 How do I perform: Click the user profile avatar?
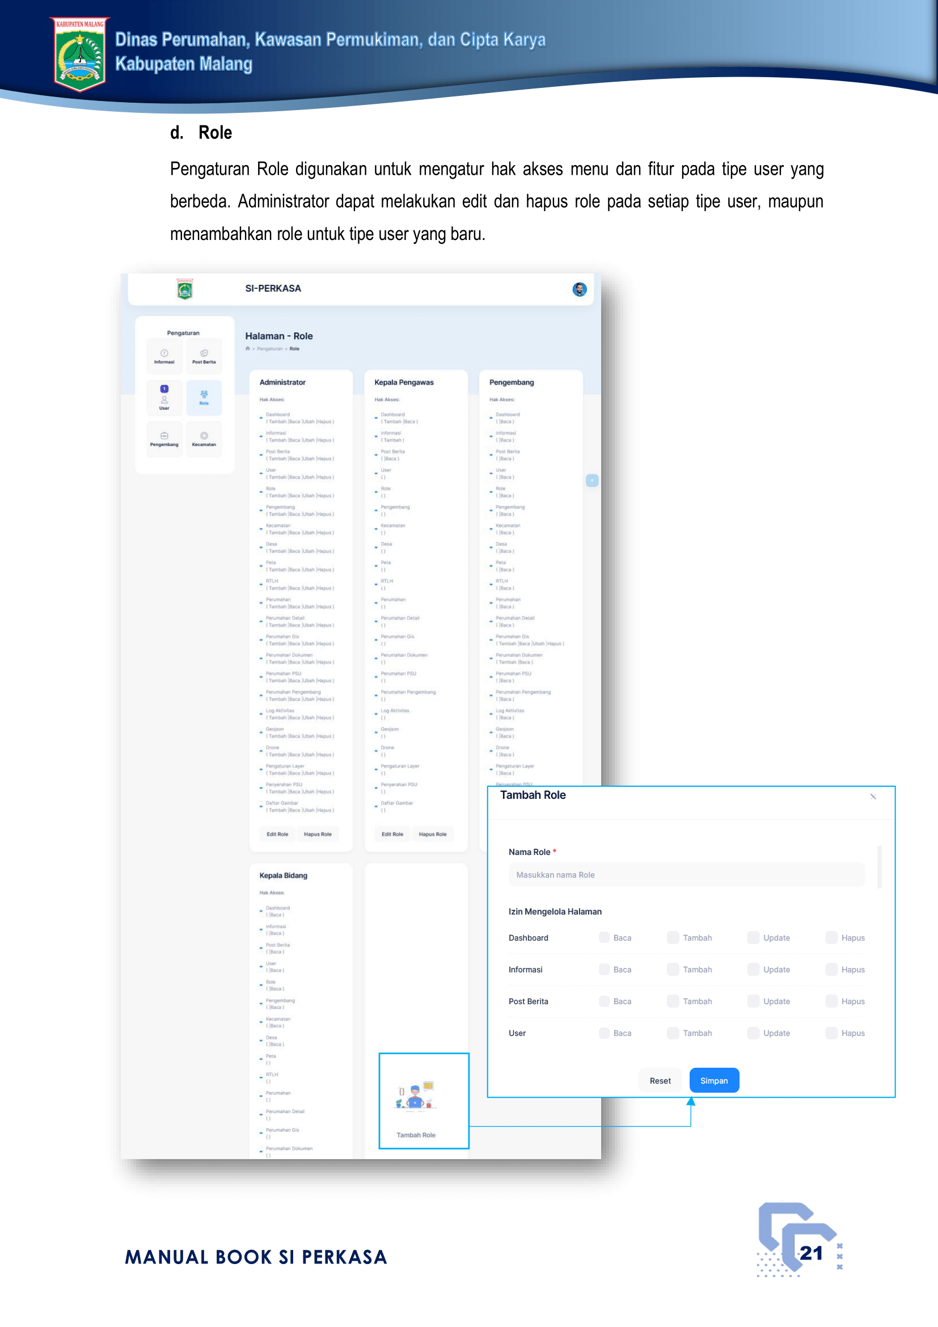click(580, 289)
